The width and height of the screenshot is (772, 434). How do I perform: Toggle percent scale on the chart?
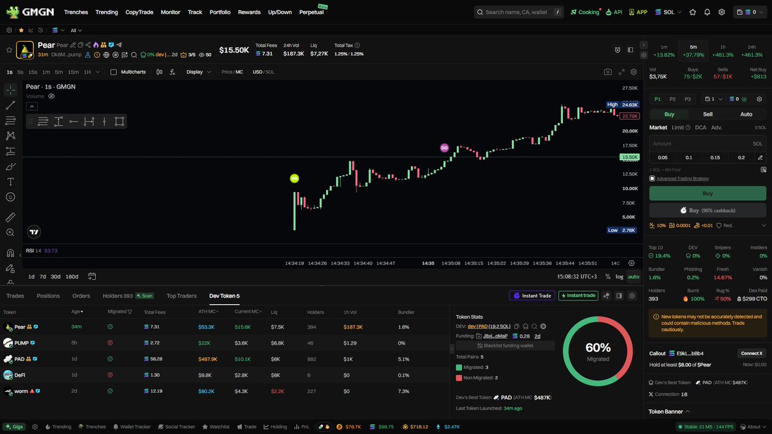coord(607,276)
